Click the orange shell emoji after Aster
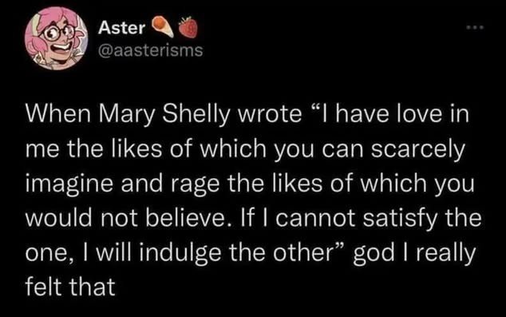This screenshot has height=317, width=506. (163, 26)
